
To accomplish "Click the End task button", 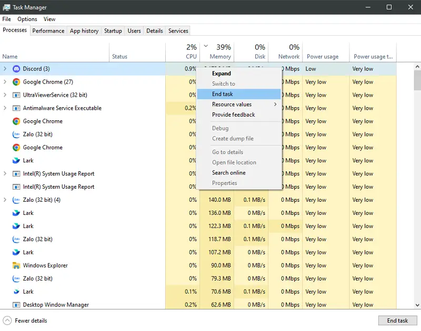I will [x=398, y=320].
